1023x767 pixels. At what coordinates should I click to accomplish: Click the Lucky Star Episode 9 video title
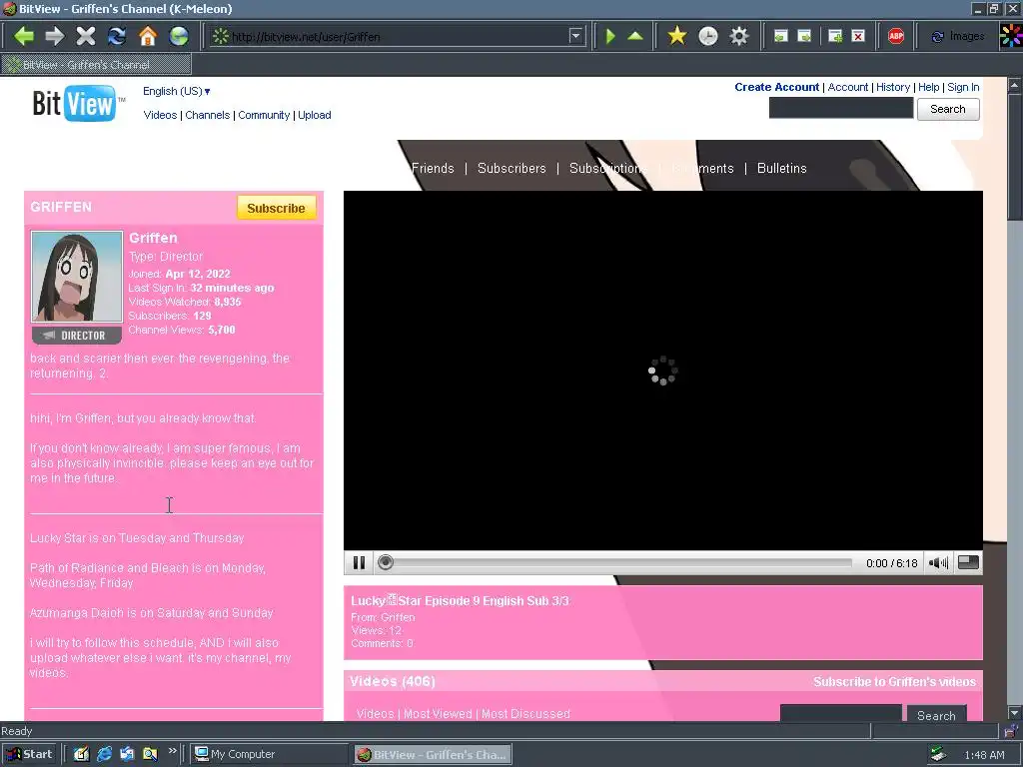click(x=460, y=600)
